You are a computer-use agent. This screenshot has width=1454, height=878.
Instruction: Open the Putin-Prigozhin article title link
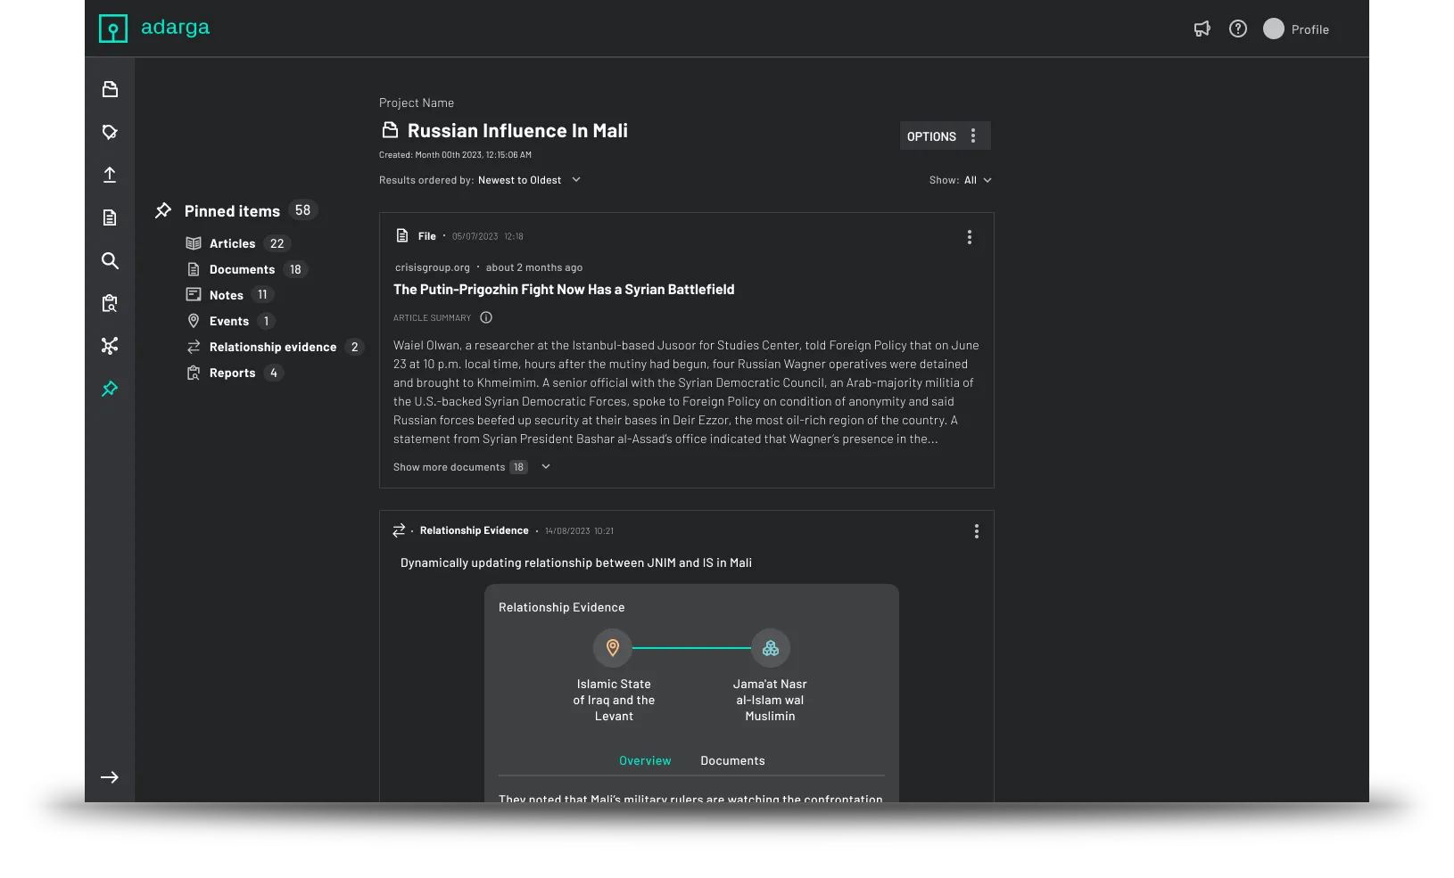pyautogui.click(x=564, y=290)
